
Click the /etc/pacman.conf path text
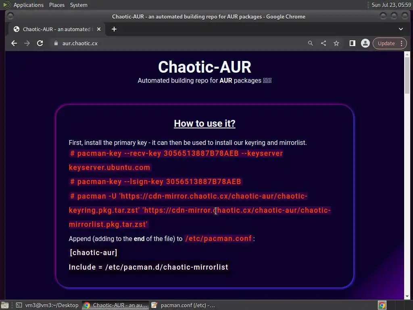[218, 239]
